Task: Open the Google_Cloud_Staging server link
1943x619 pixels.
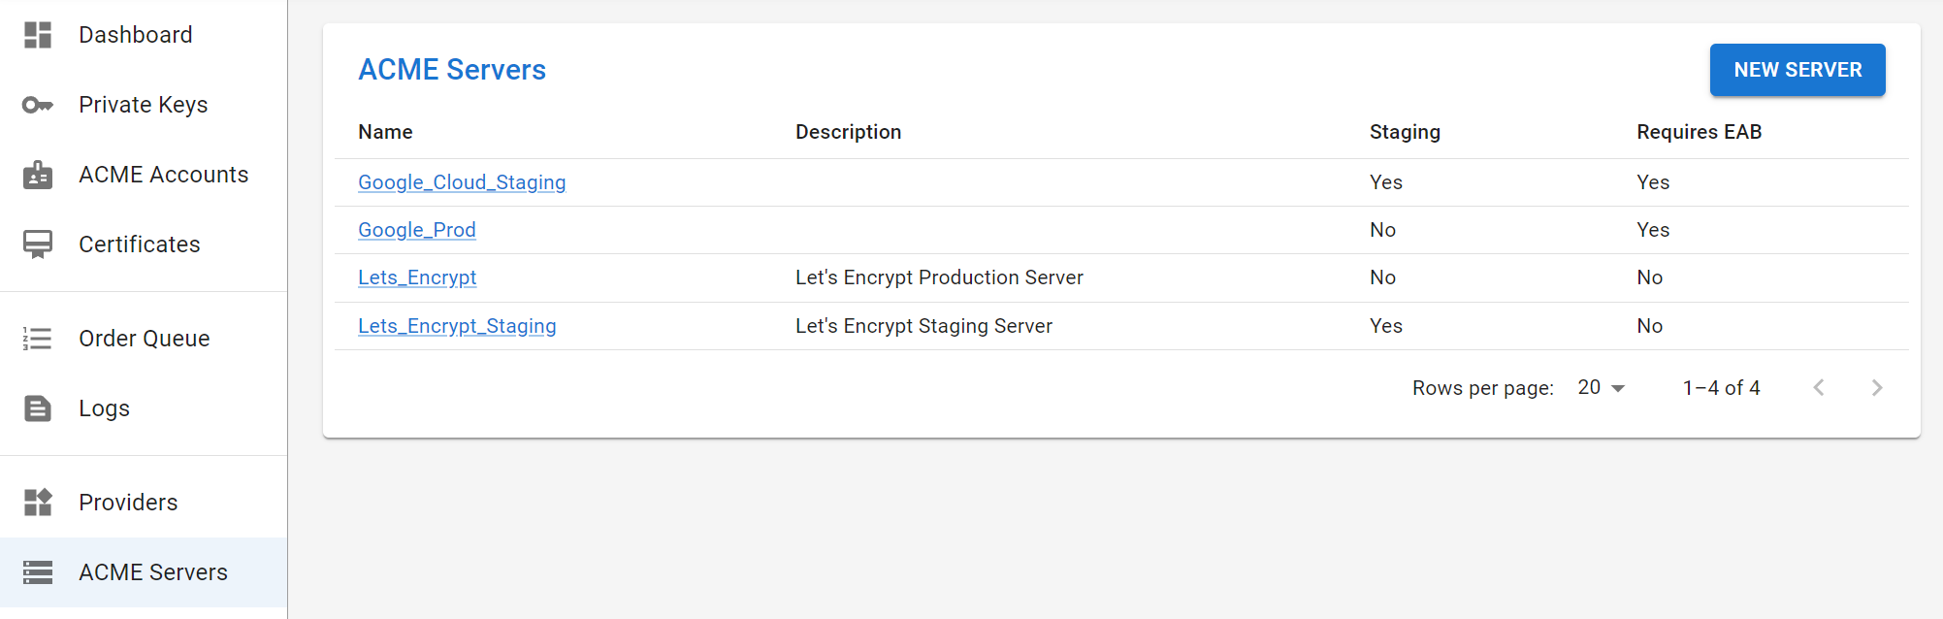Action: pos(462,182)
